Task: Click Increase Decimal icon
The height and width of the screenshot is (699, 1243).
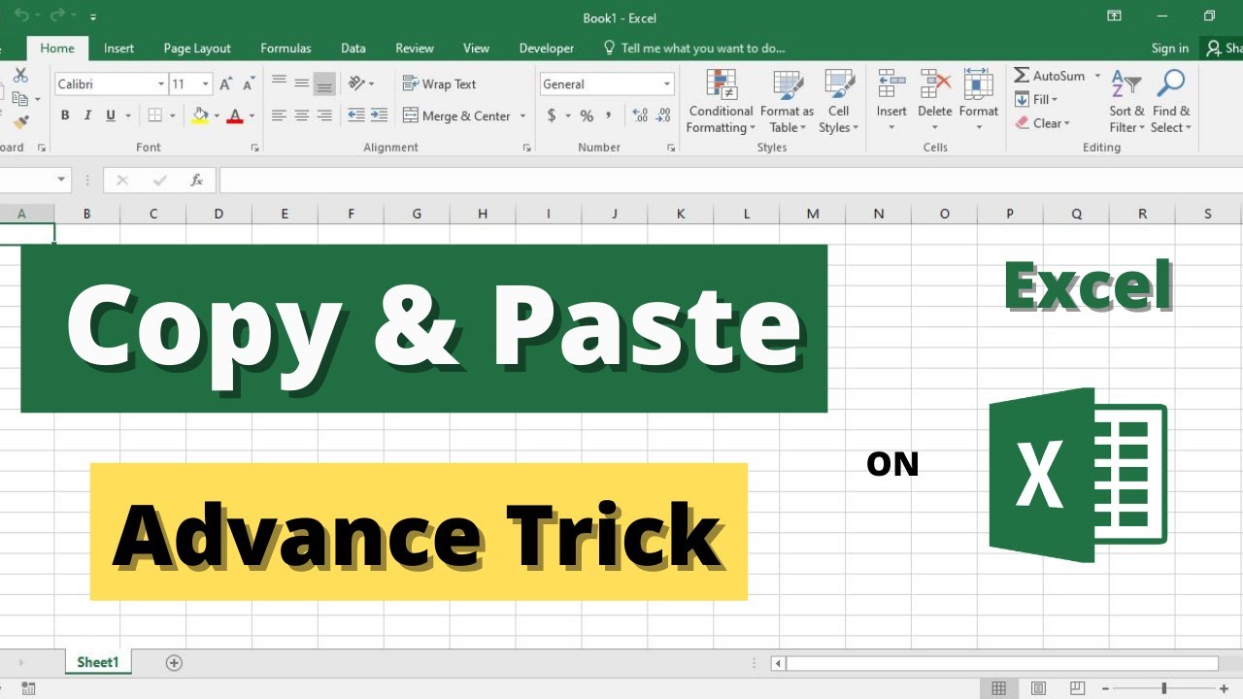Action: 640,116
